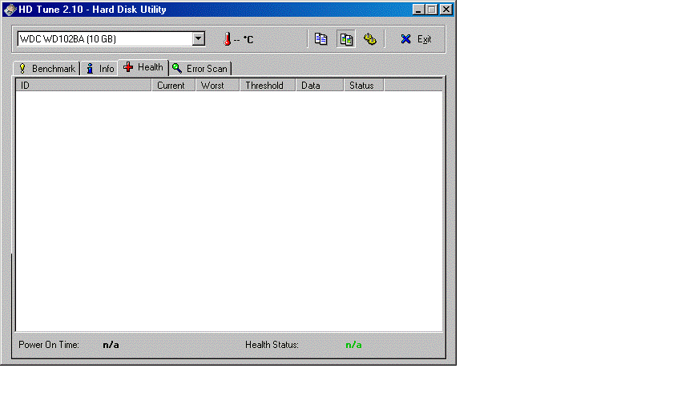Open the drive selection dropdown arrow
The image size is (673, 420).
(199, 39)
